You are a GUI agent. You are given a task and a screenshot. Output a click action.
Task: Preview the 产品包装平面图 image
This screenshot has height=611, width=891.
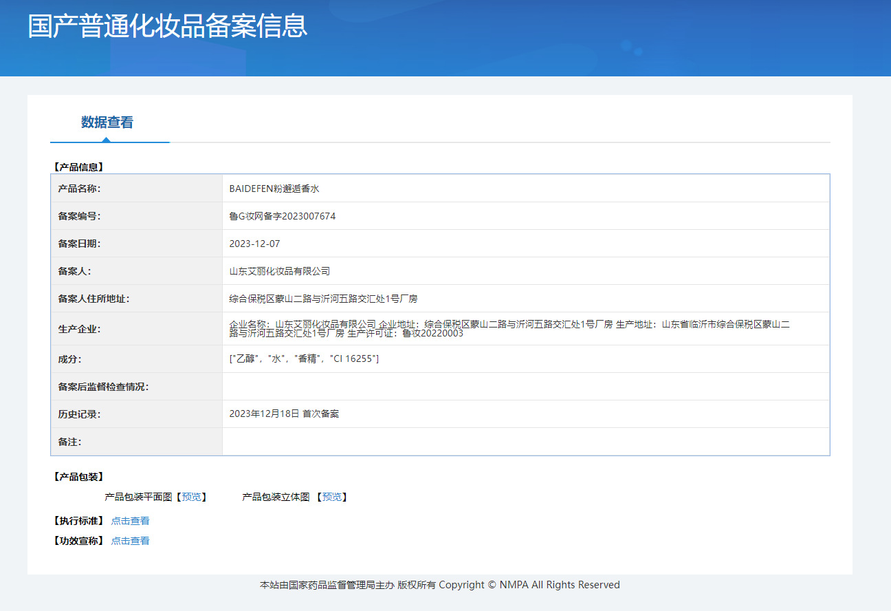click(192, 497)
